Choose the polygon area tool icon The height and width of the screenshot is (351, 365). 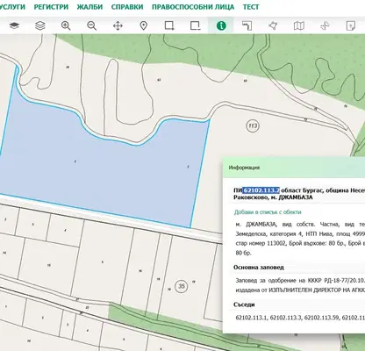point(273,25)
